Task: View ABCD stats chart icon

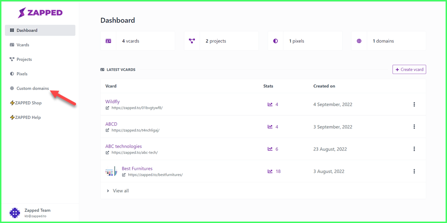Action: [x=270, y=126]
